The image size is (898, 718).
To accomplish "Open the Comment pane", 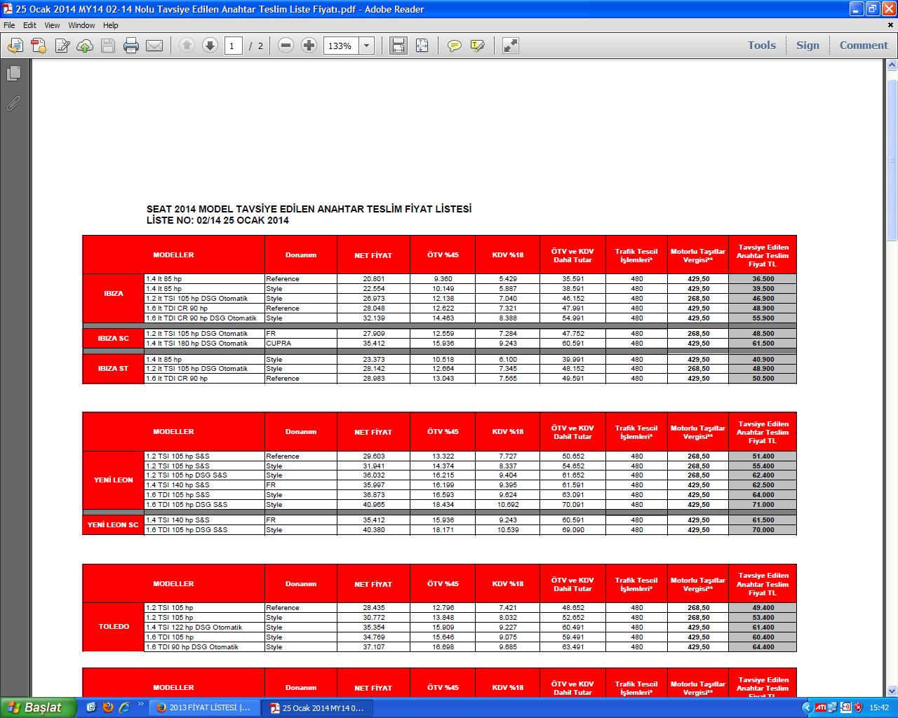I will pyautogui.click(x=864, y=45).
